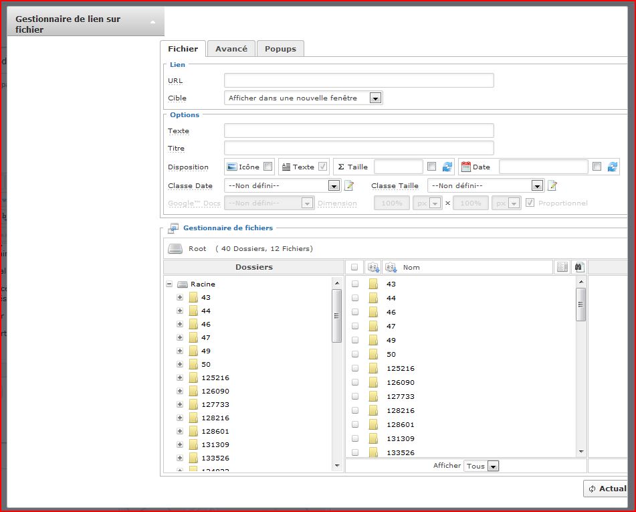Open the Popups tab
The height and width of the screenshot is (512, 636).
[280, 49]
